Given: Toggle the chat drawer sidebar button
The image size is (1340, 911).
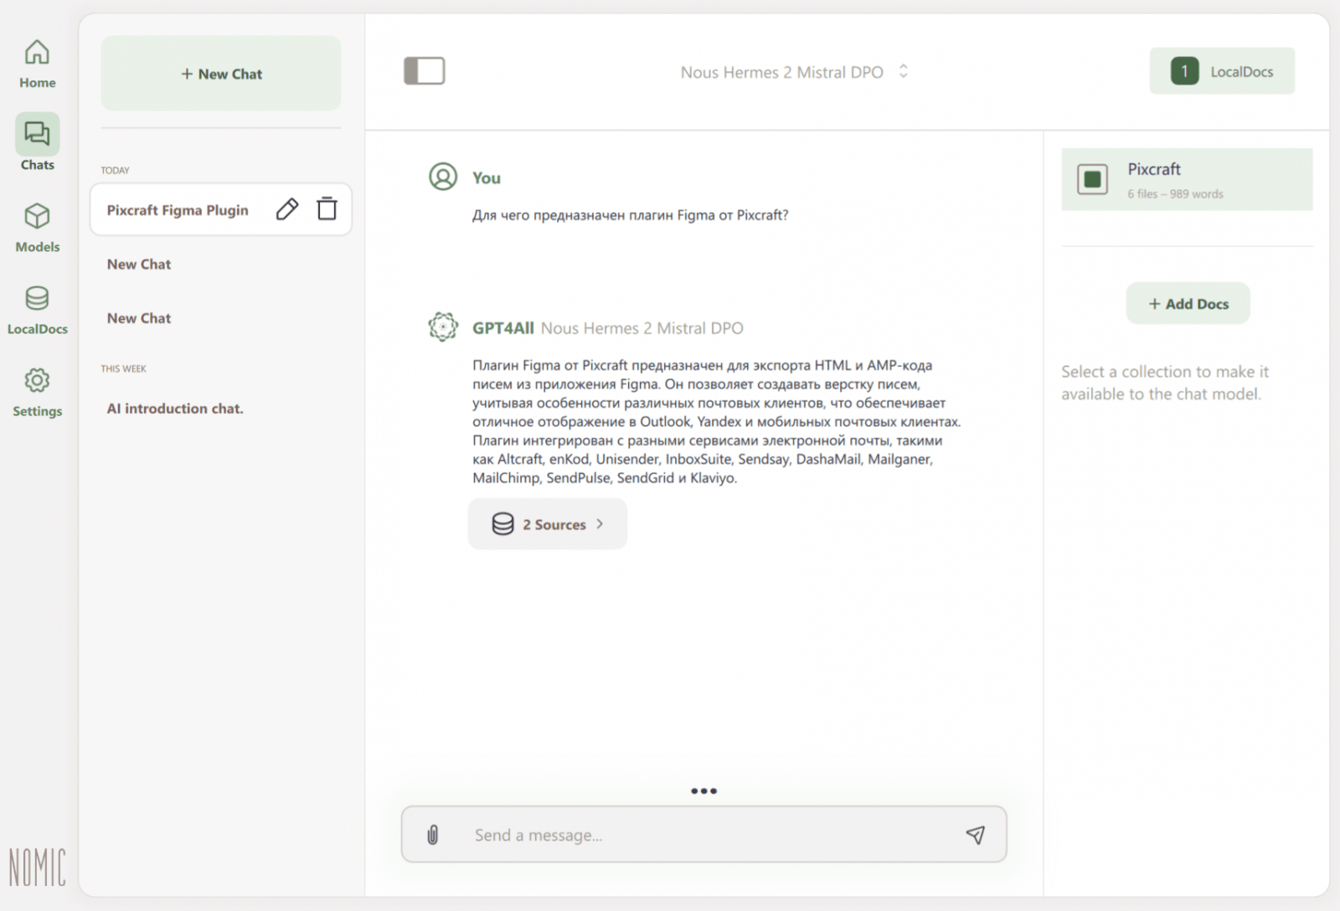Looking at the screenshot, I should [x=425, y=71].
